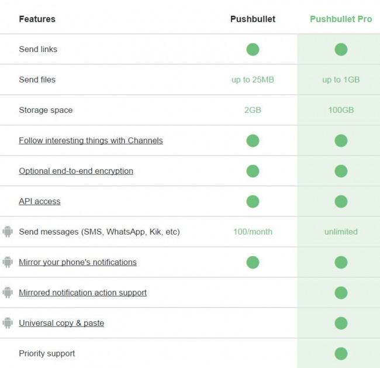The height and width of the screenshot is (368, 380).
Task: Click Android icon beside Mirrored notification action support
Action: [8, 293]
